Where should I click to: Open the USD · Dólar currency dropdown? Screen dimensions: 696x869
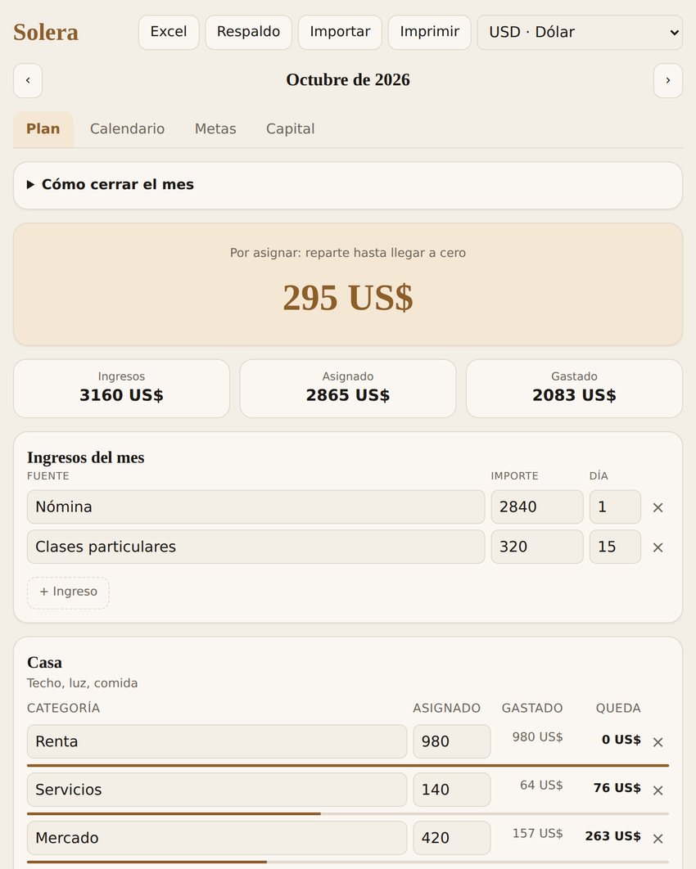580,32
